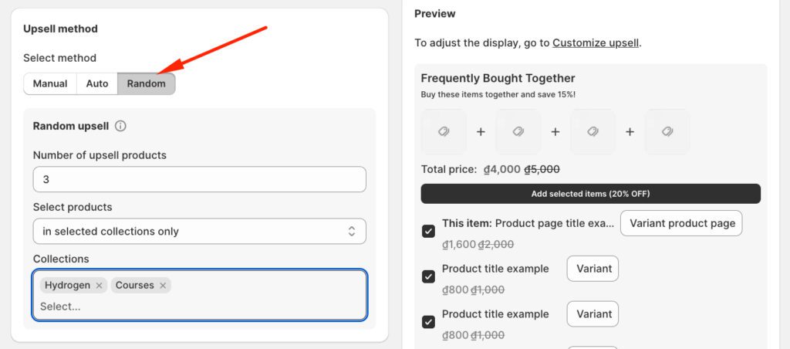Click the second product placeholder image
790x349 pixels.
click(x=518, y=132)
